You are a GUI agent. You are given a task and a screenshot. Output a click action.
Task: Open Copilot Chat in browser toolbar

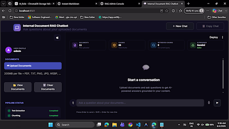pos(218,11)
